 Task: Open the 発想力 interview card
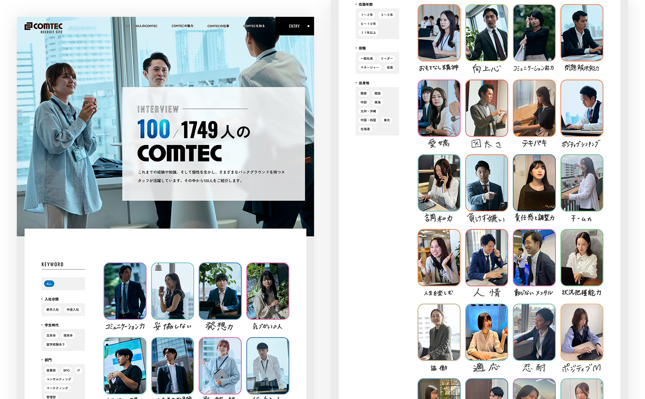pyautogui.click(x=220, y=291)
